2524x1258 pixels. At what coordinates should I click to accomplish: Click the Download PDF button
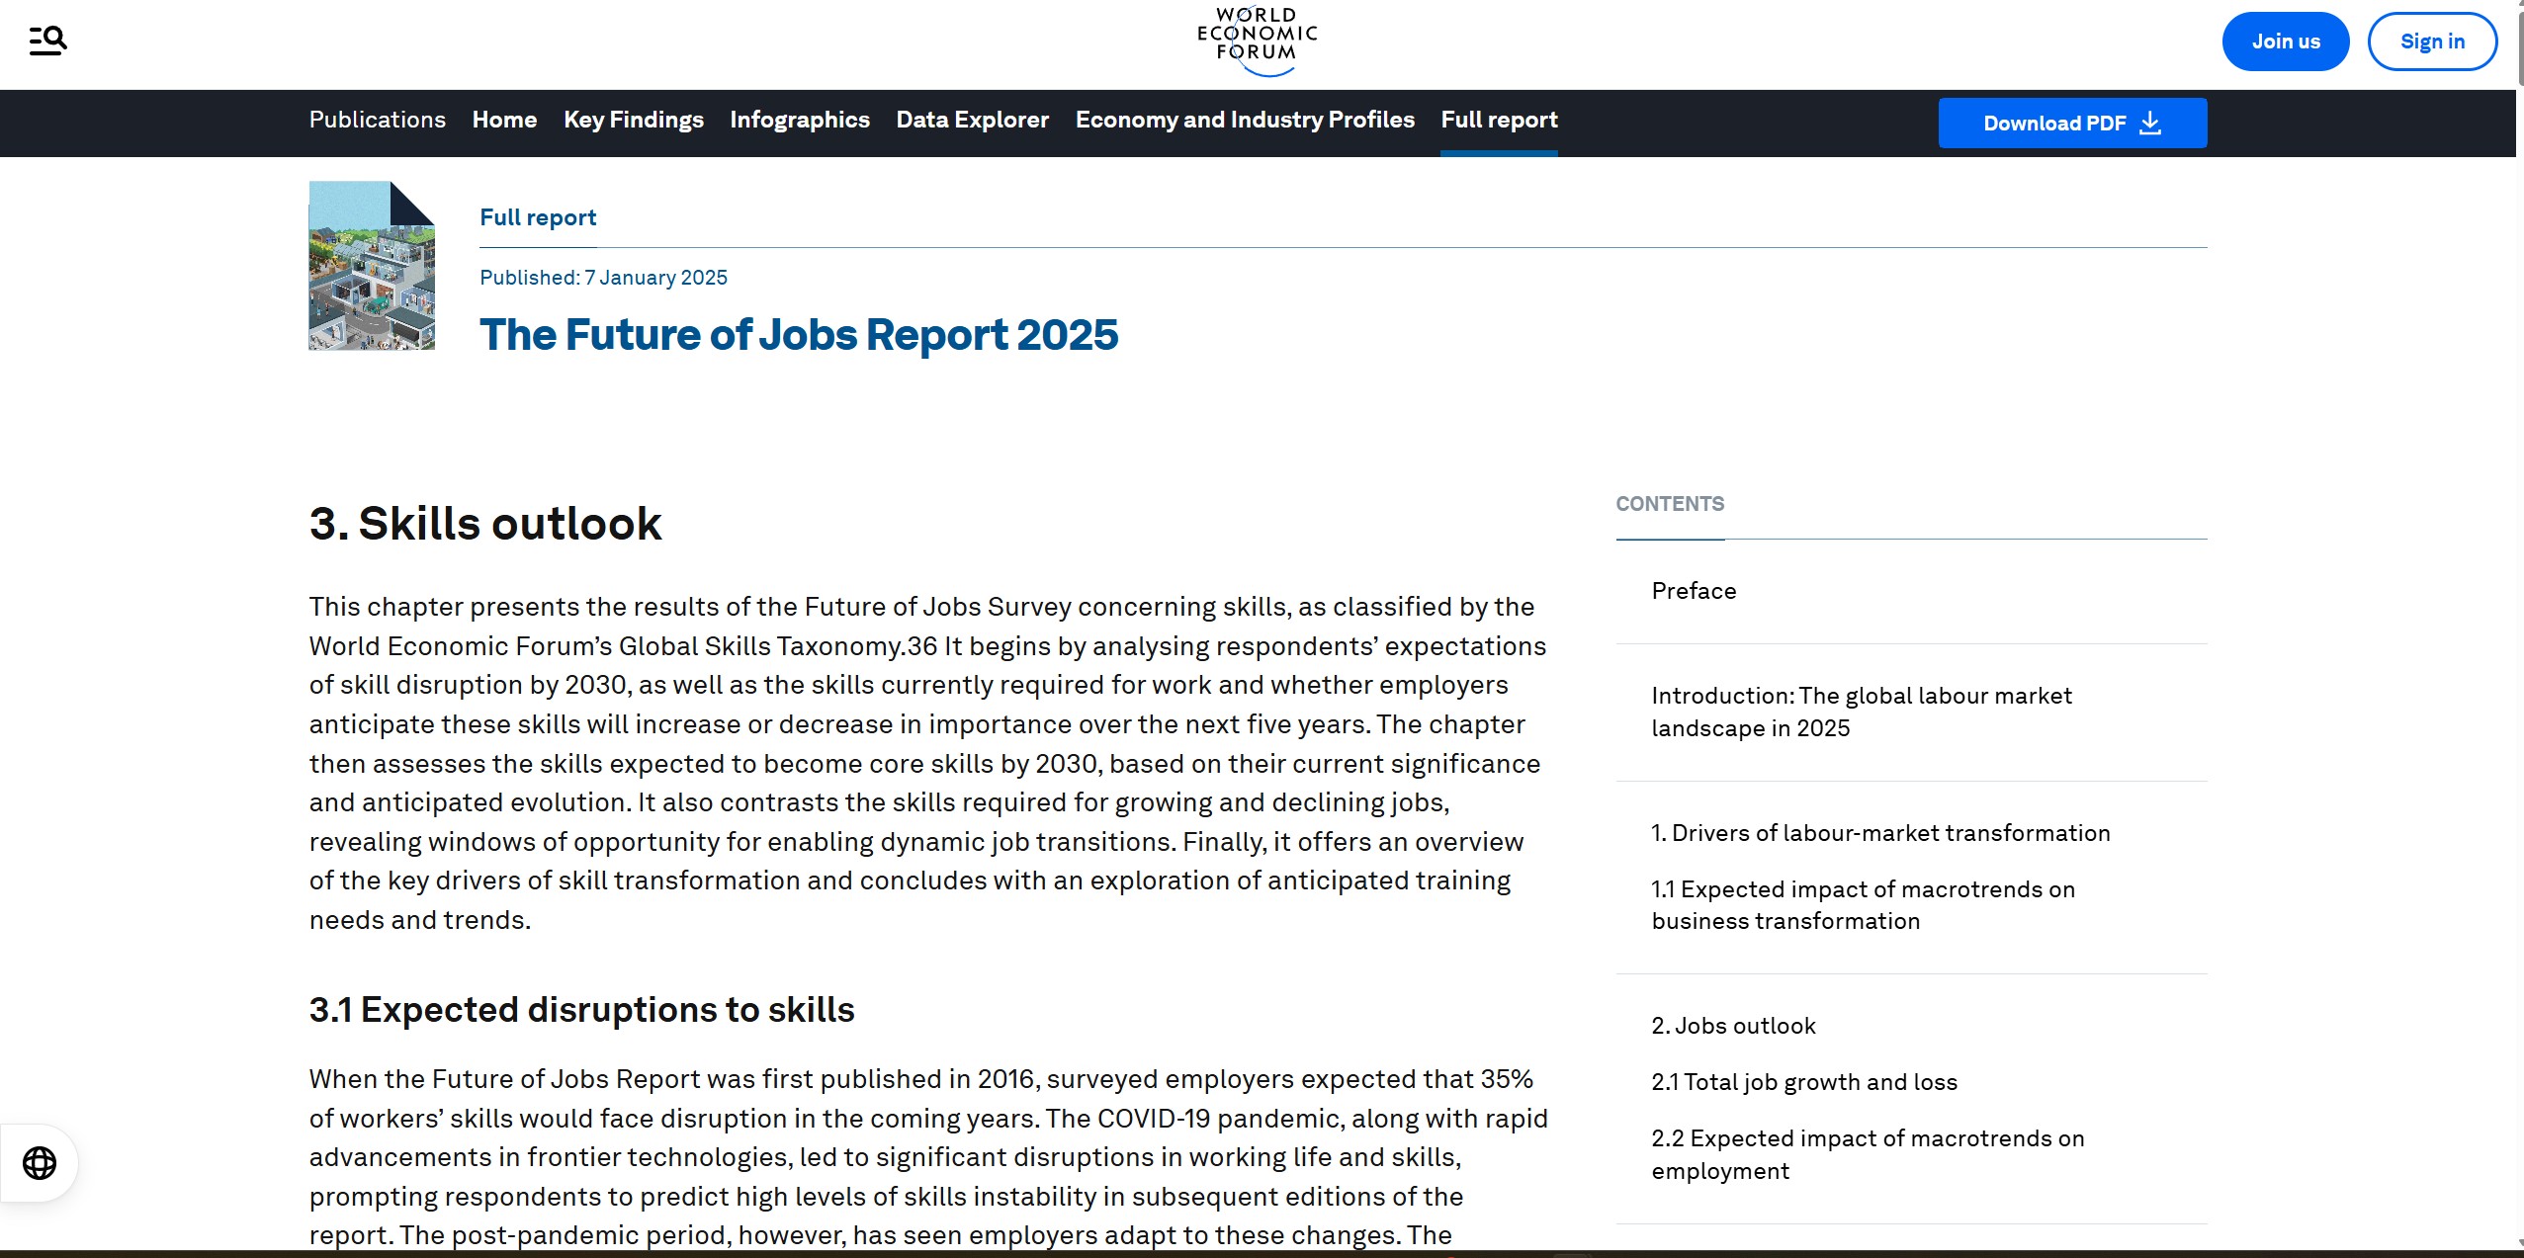pyautogui.click(x=2072, y=123)
